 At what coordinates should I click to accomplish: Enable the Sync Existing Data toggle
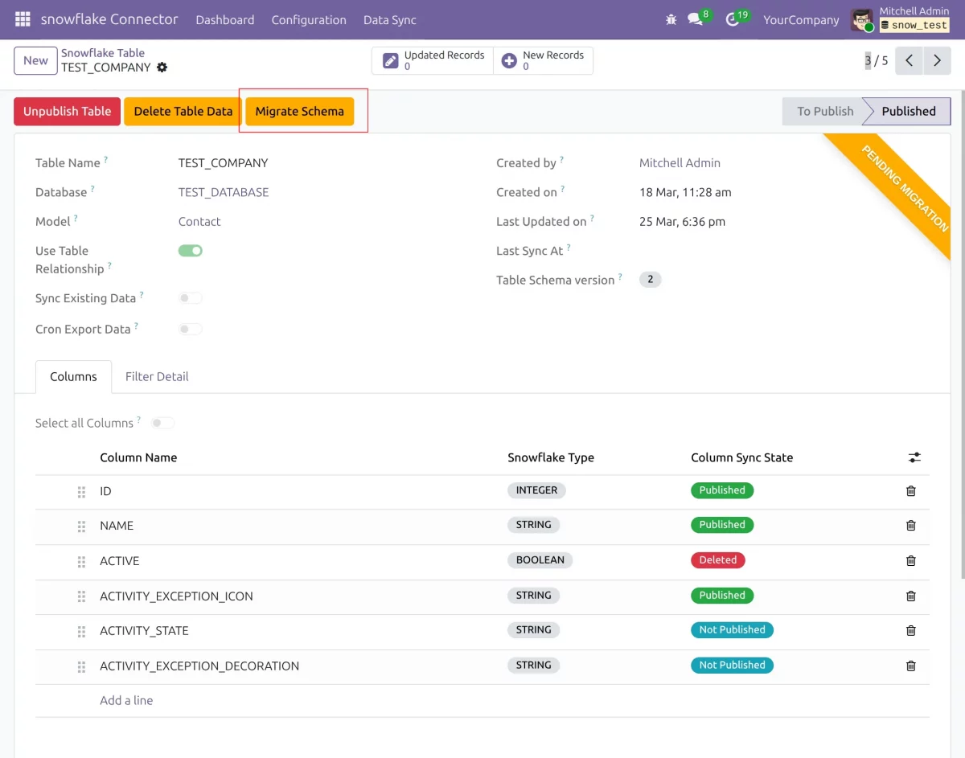click(x=191, y=297)
